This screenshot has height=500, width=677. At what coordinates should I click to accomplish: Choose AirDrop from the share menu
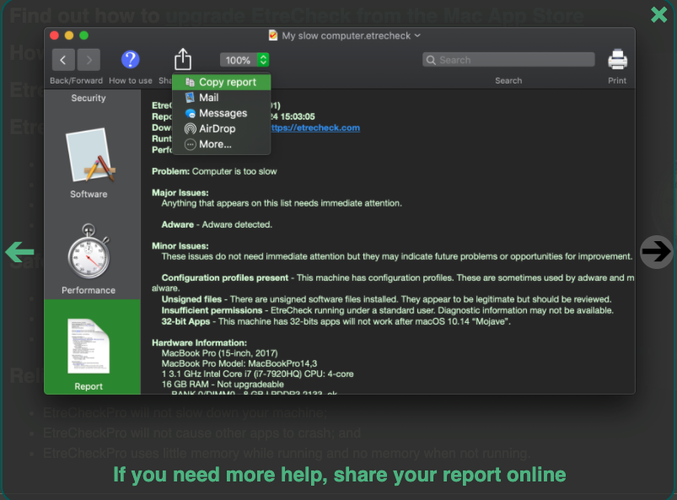[221, 129]
